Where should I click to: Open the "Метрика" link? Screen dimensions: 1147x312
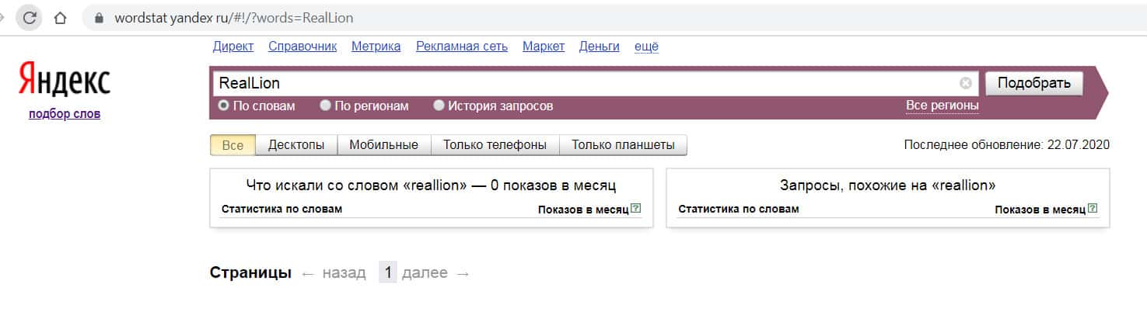[376, 47]
